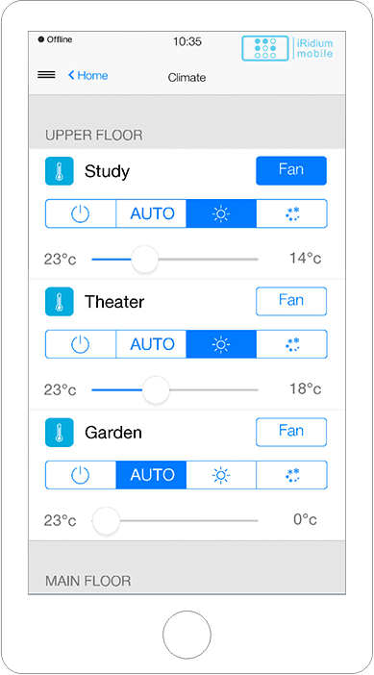
Task: Click the Garden thermometer icon
Action: (x=60, y=432)
